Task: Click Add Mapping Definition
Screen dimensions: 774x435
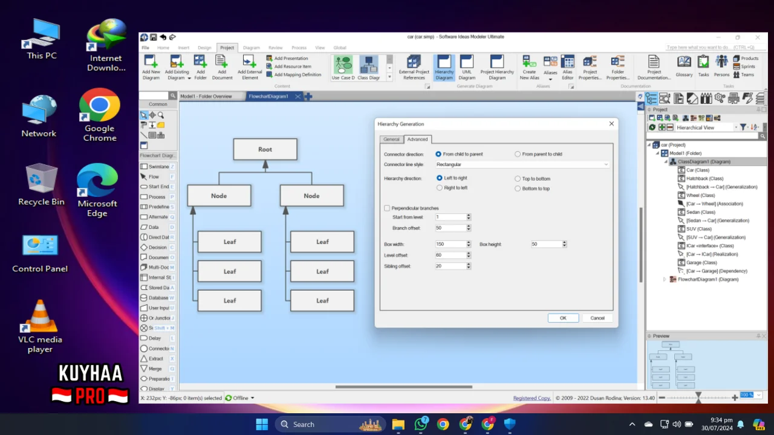Action: (x=294, y=75)
